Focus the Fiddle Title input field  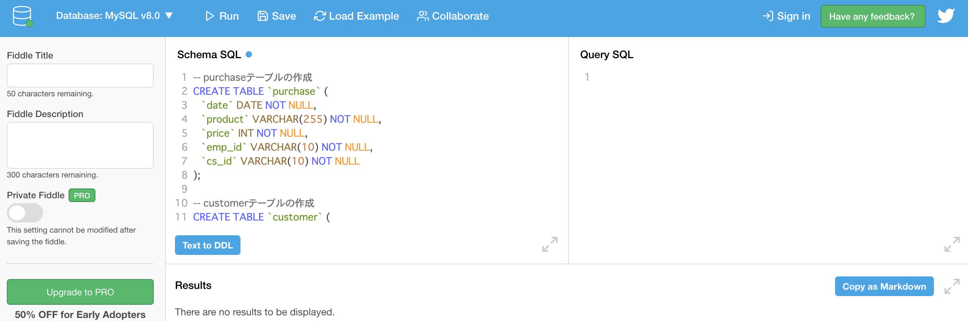(x=80, y=76)
